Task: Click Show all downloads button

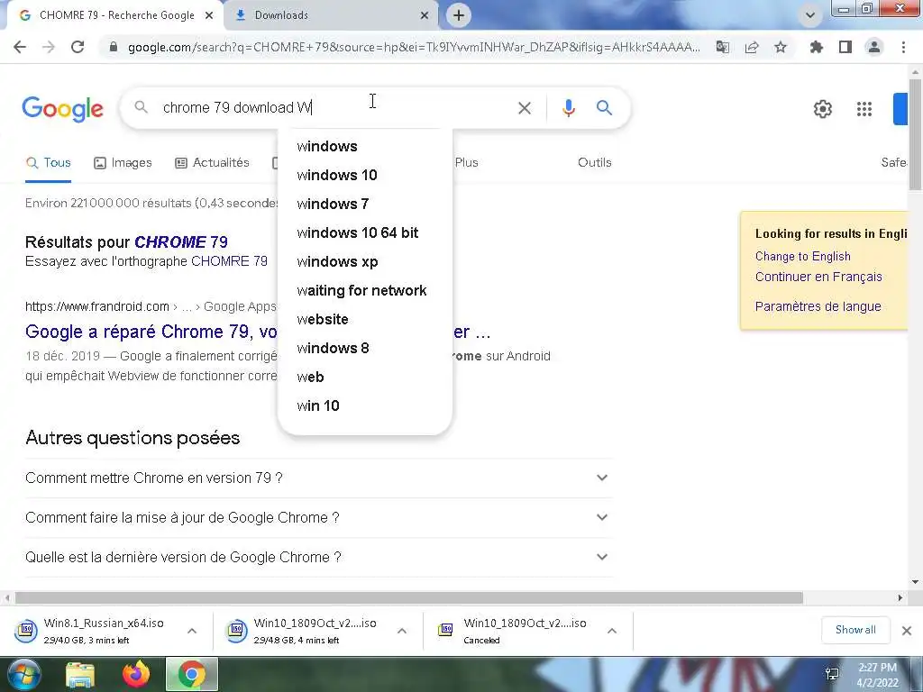Action: click(x=855, y=630)
